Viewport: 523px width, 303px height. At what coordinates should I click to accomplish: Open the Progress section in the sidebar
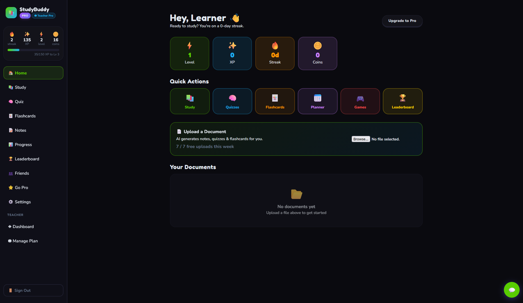coord(23,144)
